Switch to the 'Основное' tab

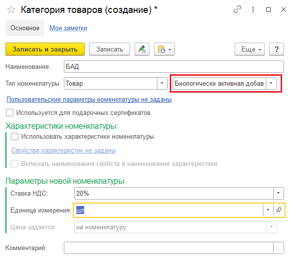[25, 28]
